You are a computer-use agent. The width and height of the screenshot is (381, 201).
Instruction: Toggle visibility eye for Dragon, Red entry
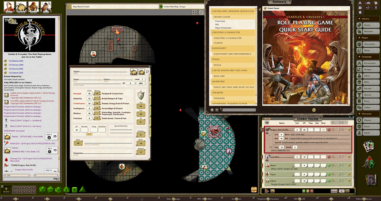tap(267, 133)
